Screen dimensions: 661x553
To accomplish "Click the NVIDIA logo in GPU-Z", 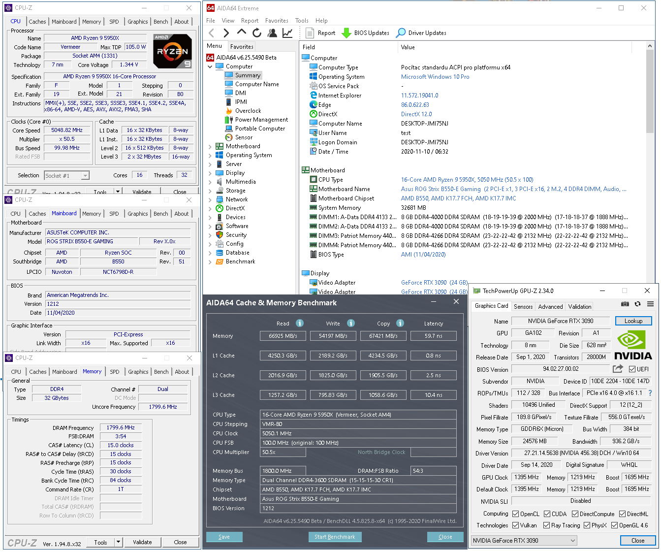I will [x=633, y=345].
